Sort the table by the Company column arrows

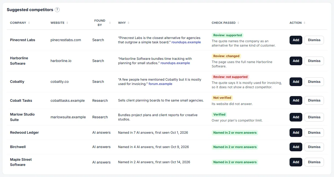click(x=29, y=23)
